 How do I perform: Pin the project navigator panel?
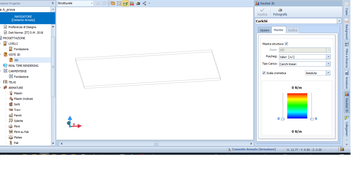click(x=53, y=3)
